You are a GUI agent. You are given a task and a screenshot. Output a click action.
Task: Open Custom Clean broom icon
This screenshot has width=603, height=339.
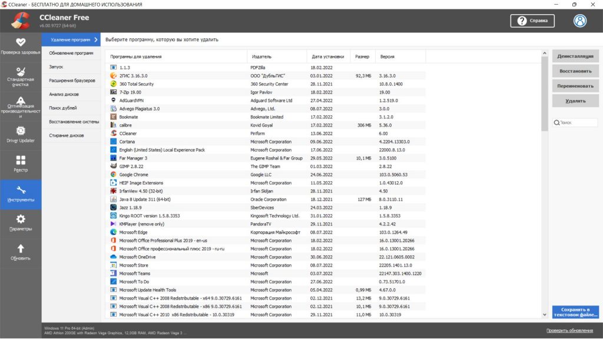click(21, 71)
